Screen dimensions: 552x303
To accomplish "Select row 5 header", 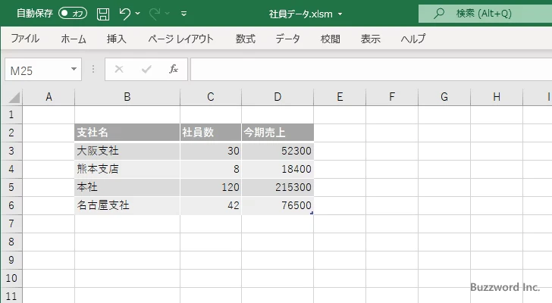I will (x=11, y=187).
